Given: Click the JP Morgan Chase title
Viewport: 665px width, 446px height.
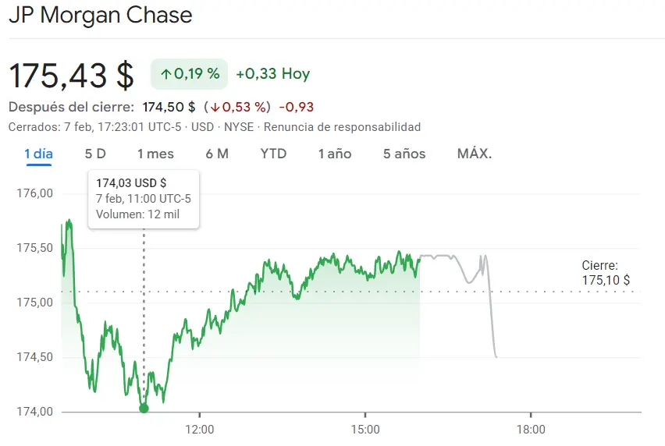Looking at the screenshot, I should click(100, 15).
